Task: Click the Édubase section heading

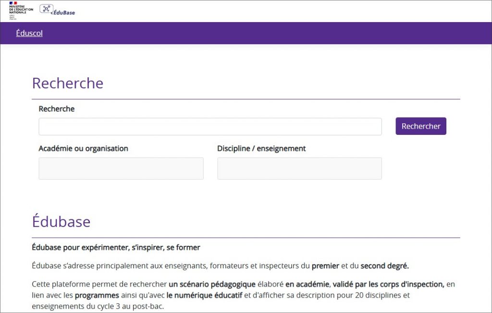Action: [61, 221]
